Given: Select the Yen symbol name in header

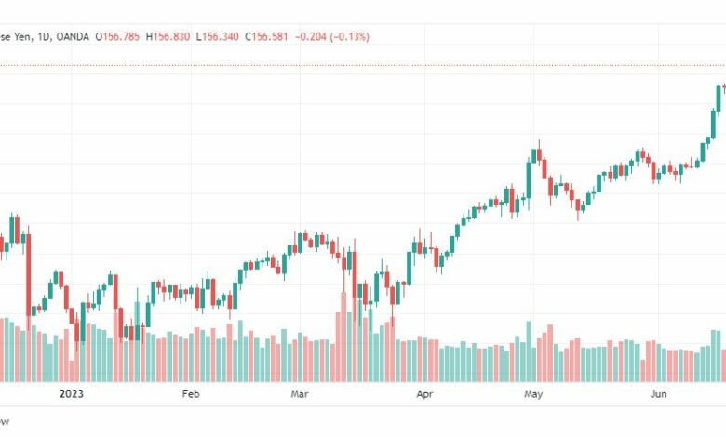Looking at the screenshot, I should tap(21, 36).
